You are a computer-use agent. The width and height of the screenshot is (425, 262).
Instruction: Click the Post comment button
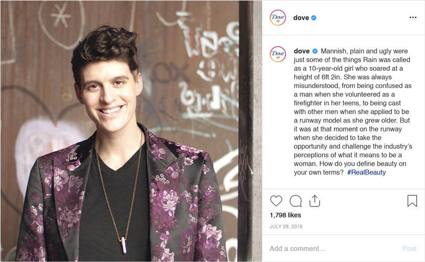409,248
